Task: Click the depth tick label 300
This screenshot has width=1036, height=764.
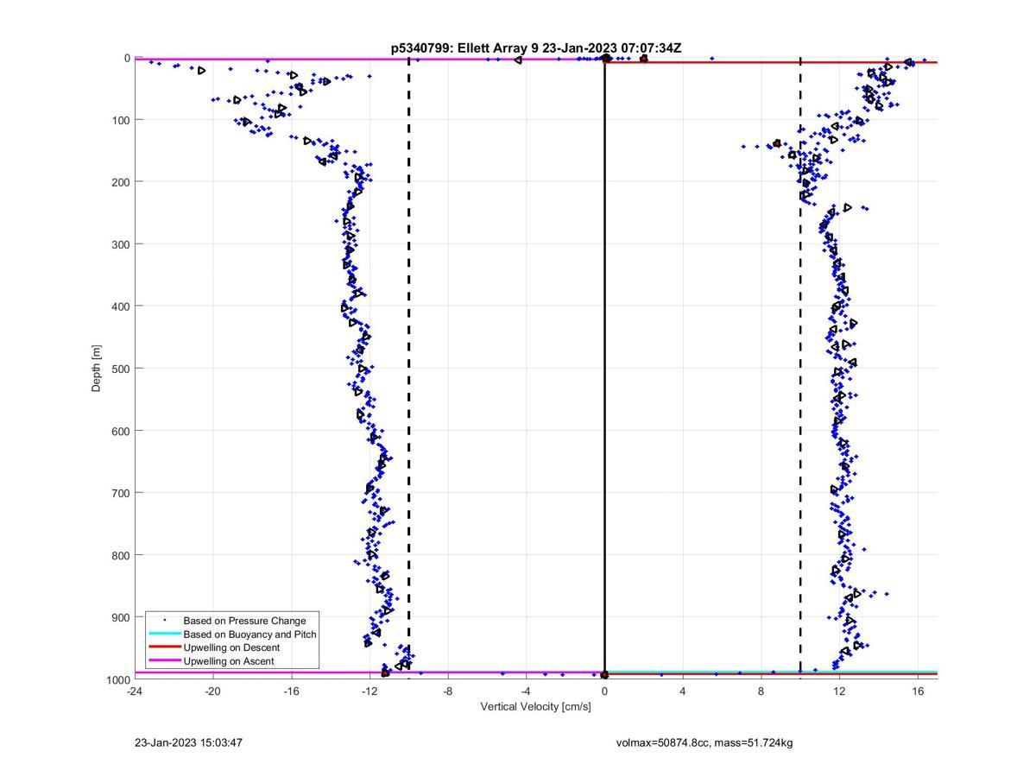Action: (x=121, y=244)
